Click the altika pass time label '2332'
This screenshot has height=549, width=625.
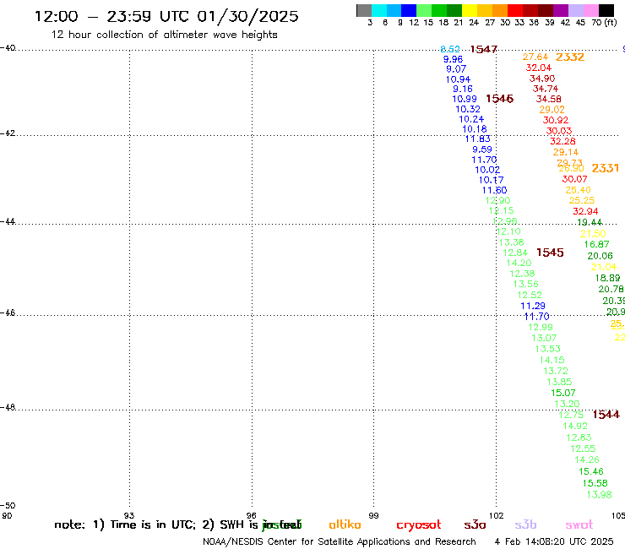570,57
